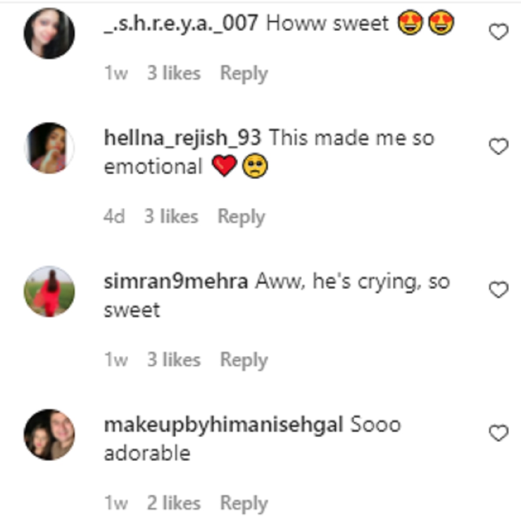
Task: Reply to makeupbyhimanisehgal's comment
Action: [244, 503]
